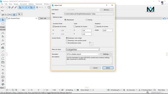
Task: Click the Rotation Angle field
Action: [108, 31]
